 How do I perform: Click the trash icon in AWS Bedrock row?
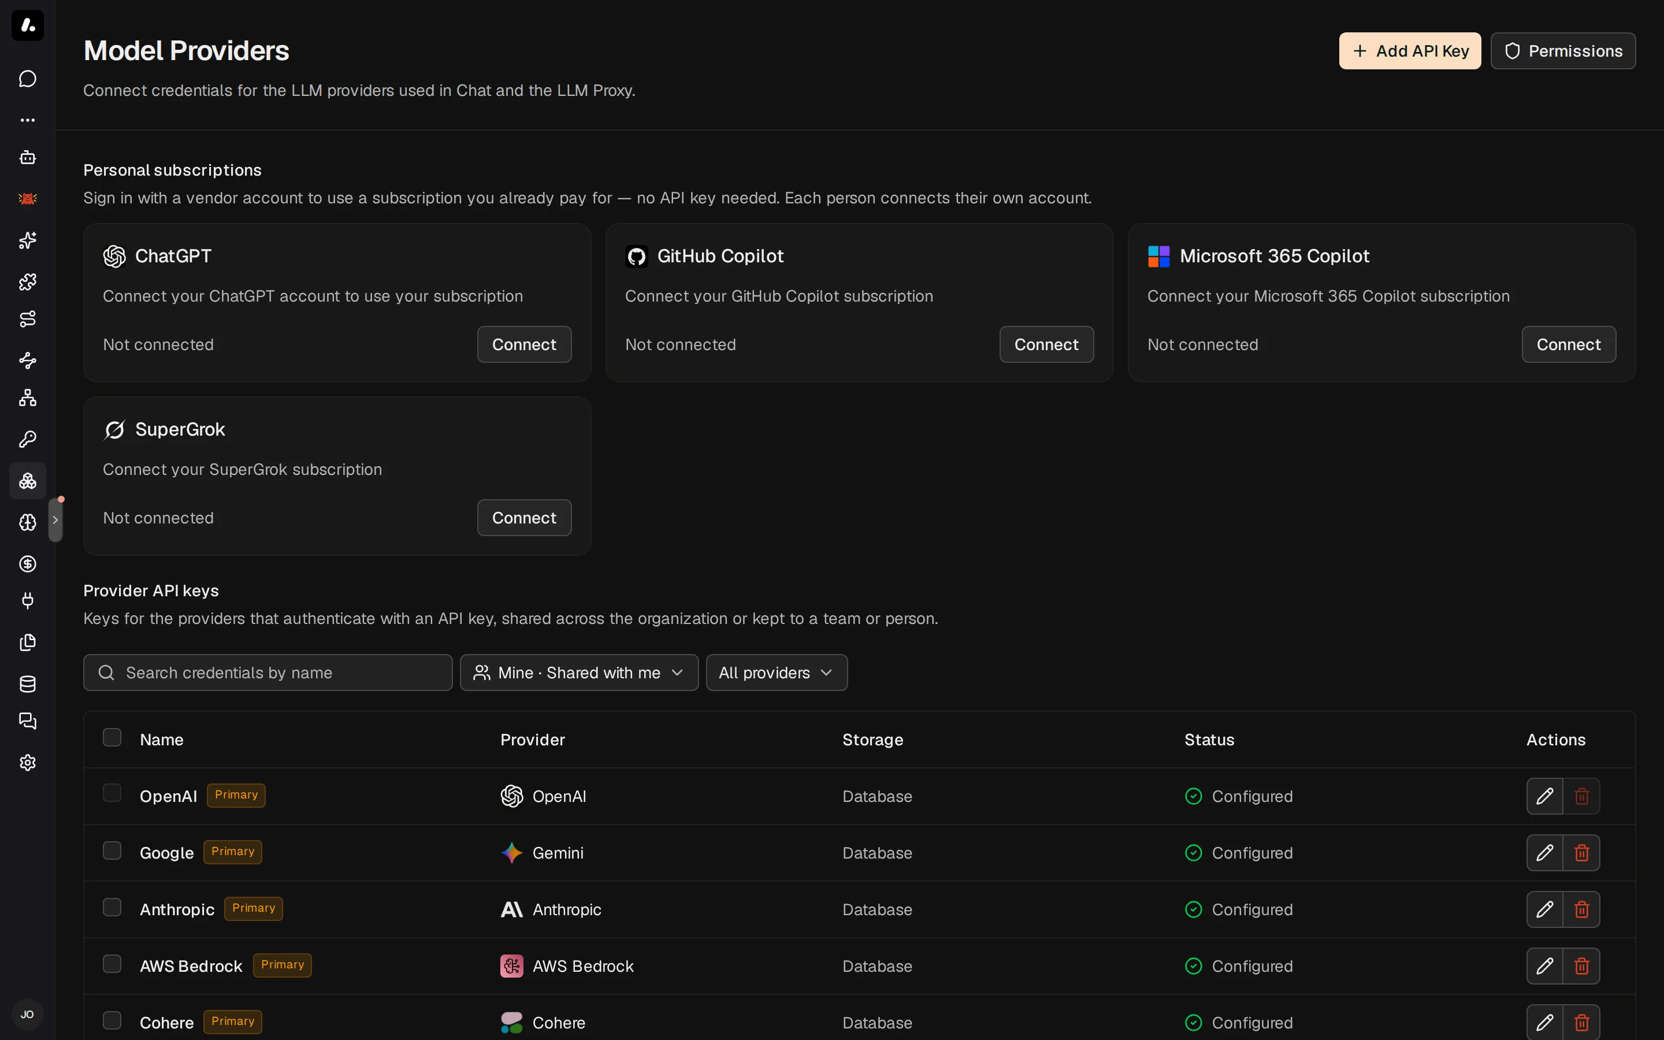pyautogui.click(x=1581, y=965)
